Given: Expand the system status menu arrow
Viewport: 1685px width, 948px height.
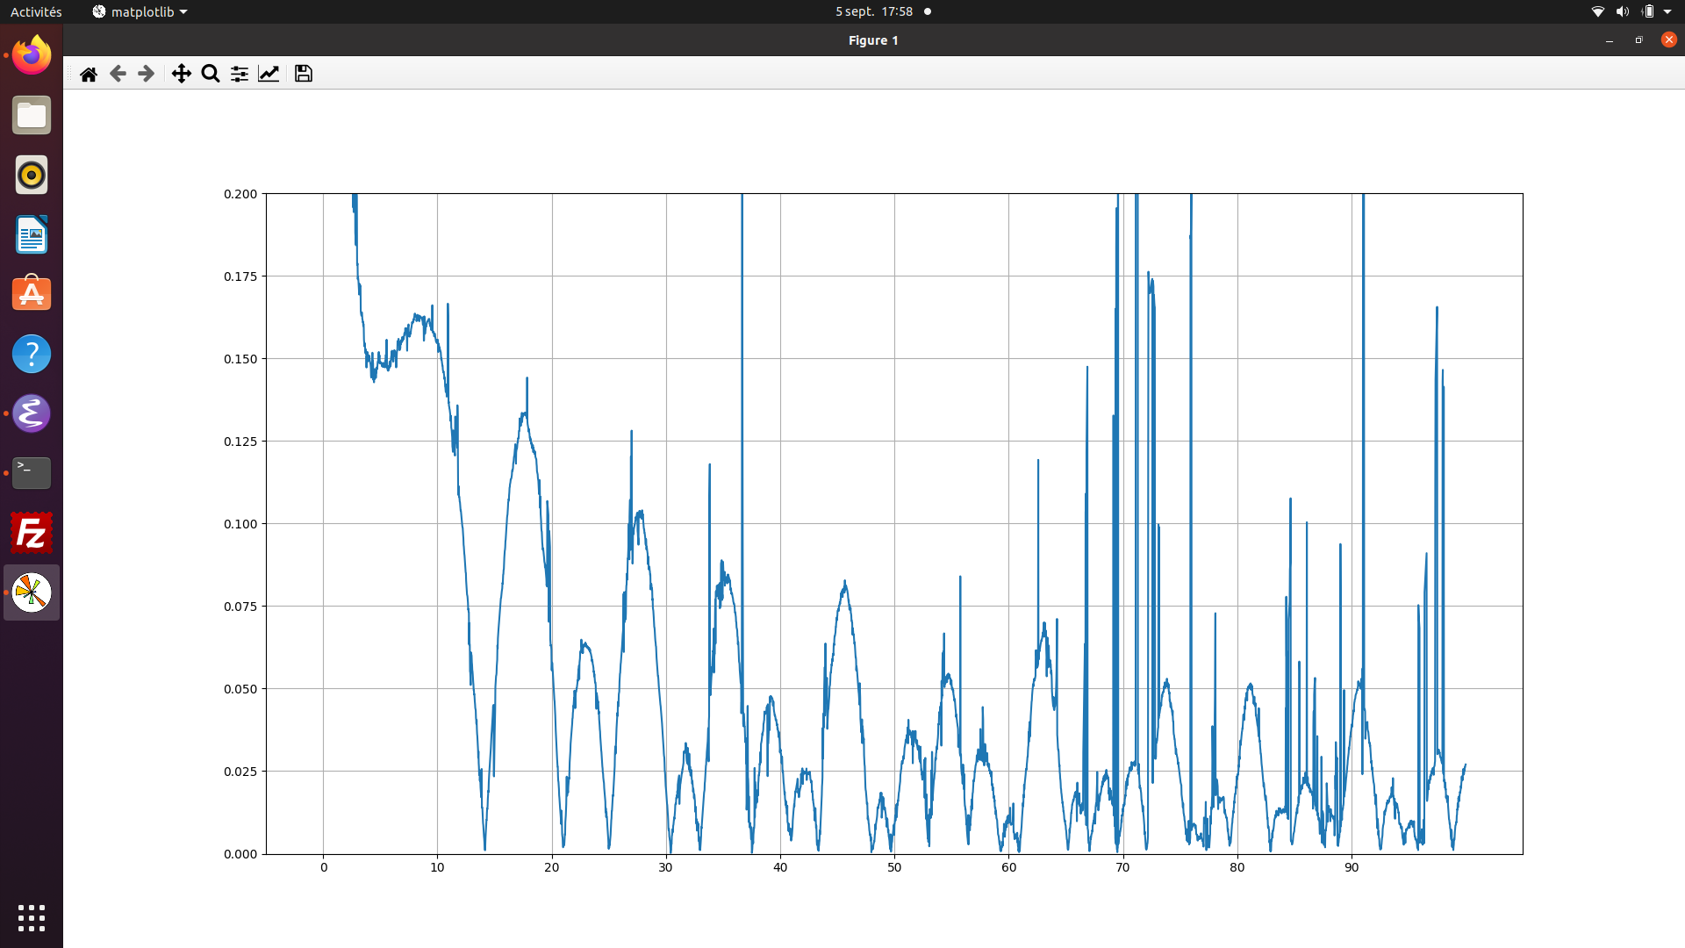Looking at the screenshot, I should 1667,11.
